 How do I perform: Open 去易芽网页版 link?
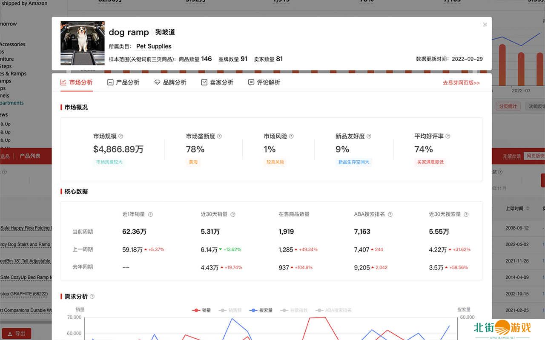pos(461,83)
